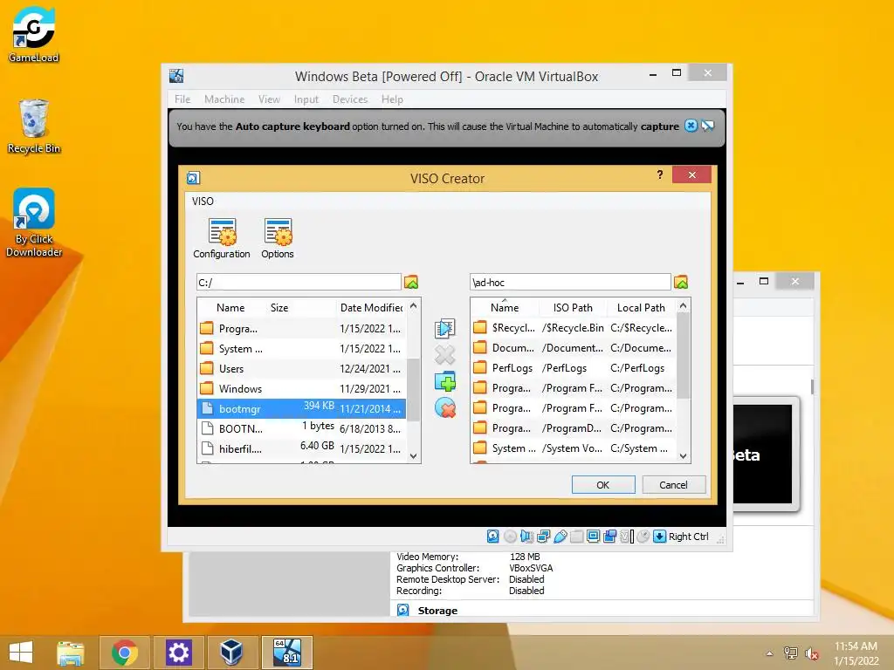894x670 pixels.
Task: Open the File menu in VirtualBox
Action: coord(182,99)
